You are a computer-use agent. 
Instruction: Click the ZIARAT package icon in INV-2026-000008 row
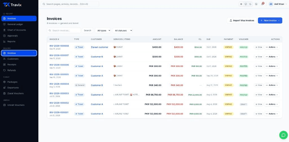(x=115, y=47)
